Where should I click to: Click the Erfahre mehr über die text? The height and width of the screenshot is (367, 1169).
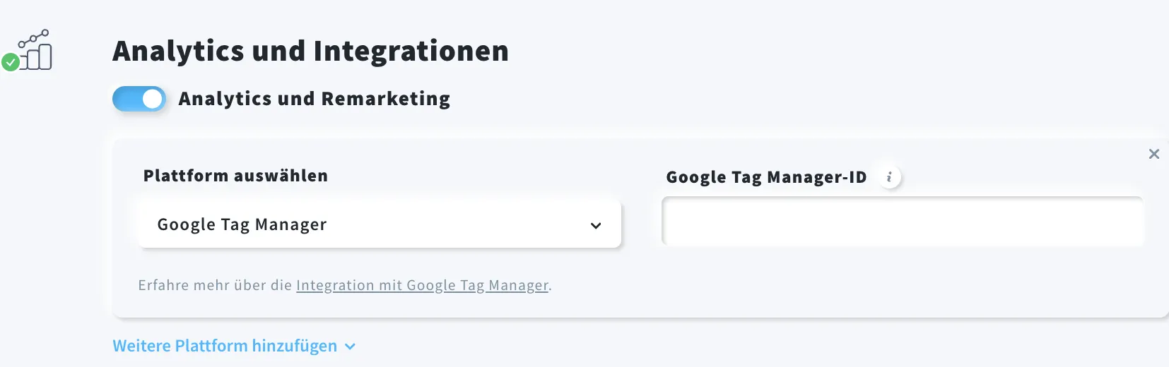pyautogui.click(x=215, y=285)
